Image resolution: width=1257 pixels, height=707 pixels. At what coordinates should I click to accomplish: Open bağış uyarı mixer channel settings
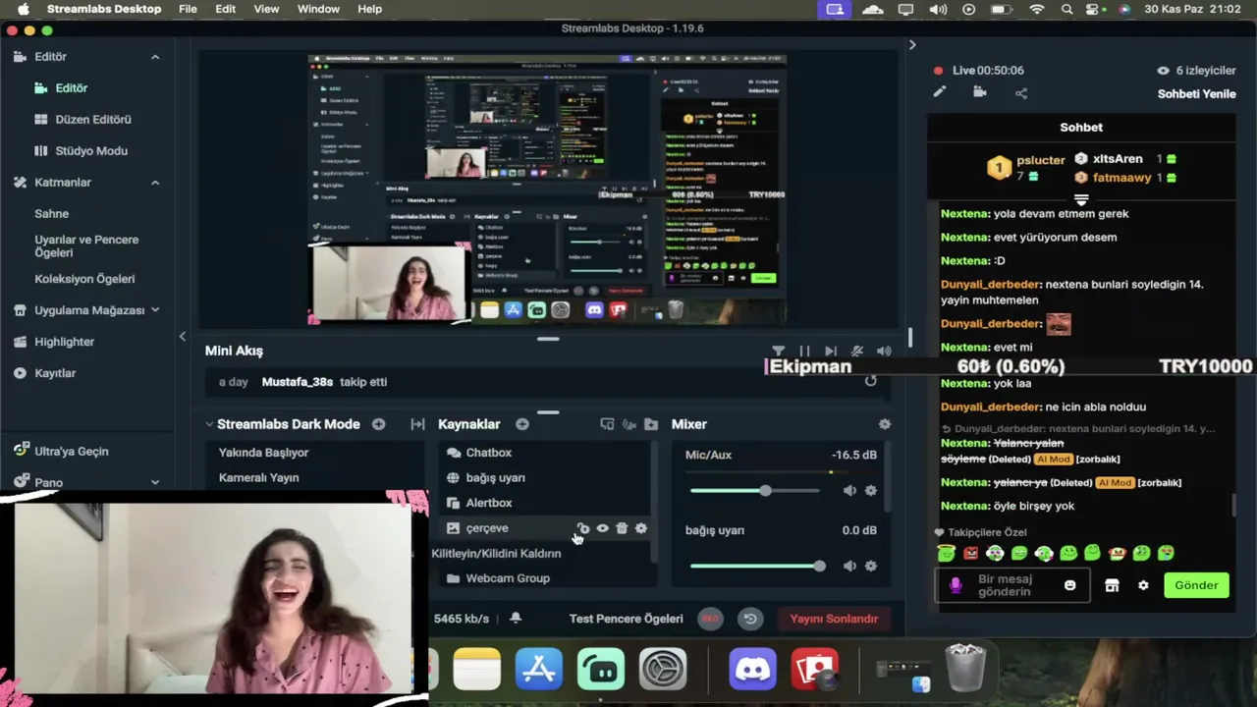(870, 566)
